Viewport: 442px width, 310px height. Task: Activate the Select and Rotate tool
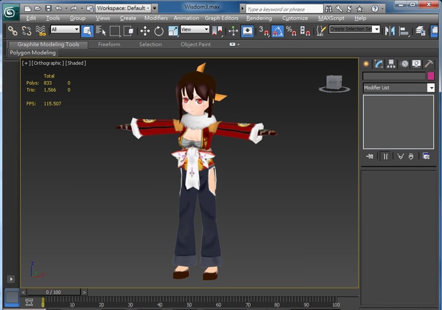pyautogui.click(x=159, y=31)
